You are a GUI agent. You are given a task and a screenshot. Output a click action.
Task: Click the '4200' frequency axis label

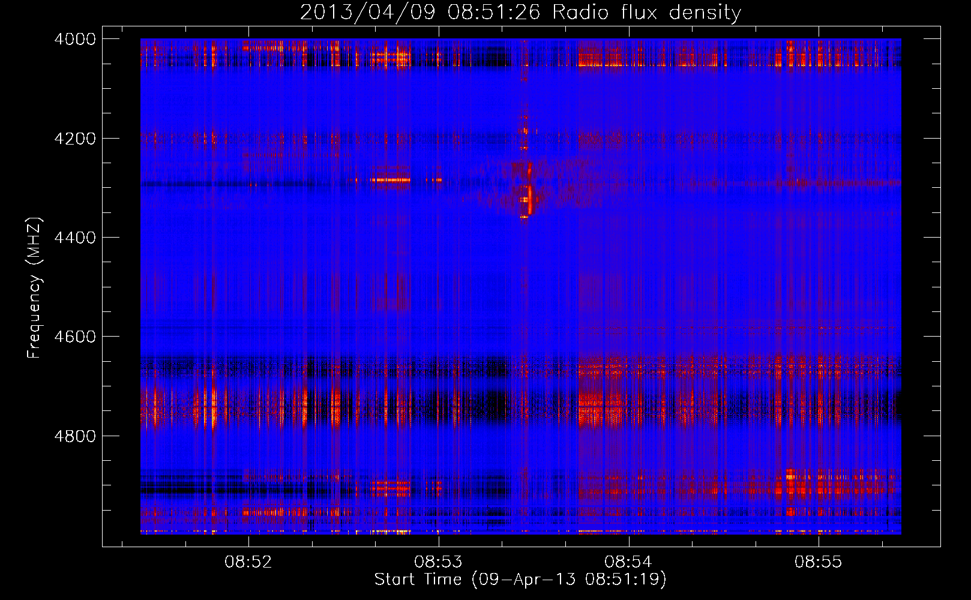point(75,139)
